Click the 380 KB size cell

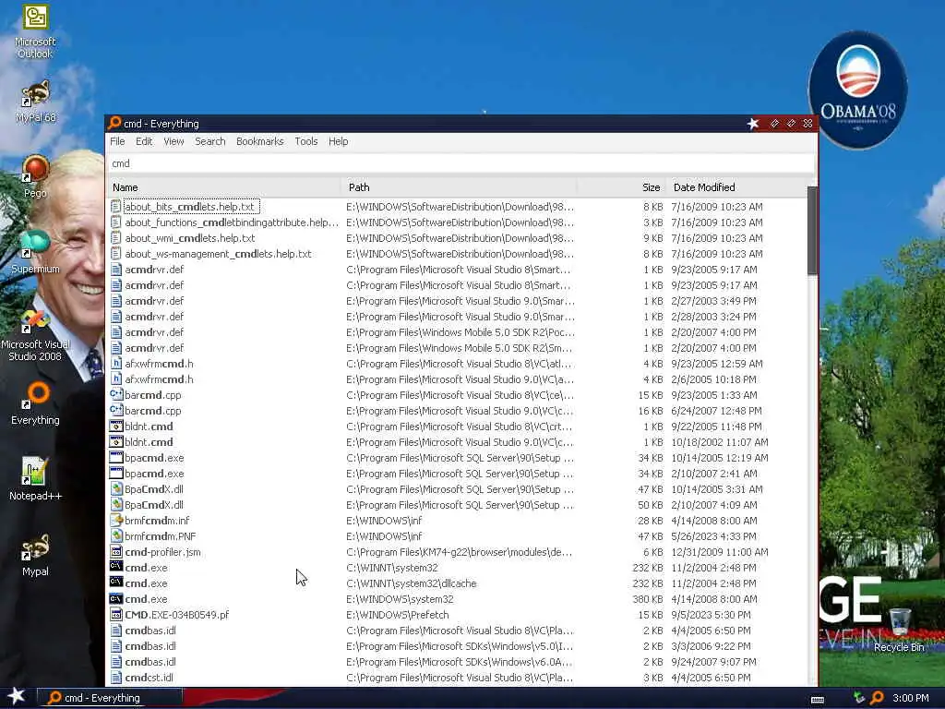coord(648,598)
